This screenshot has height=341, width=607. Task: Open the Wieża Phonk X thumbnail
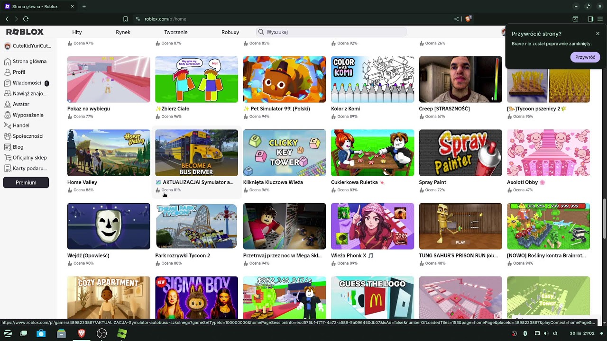click(x=372, y=226)
